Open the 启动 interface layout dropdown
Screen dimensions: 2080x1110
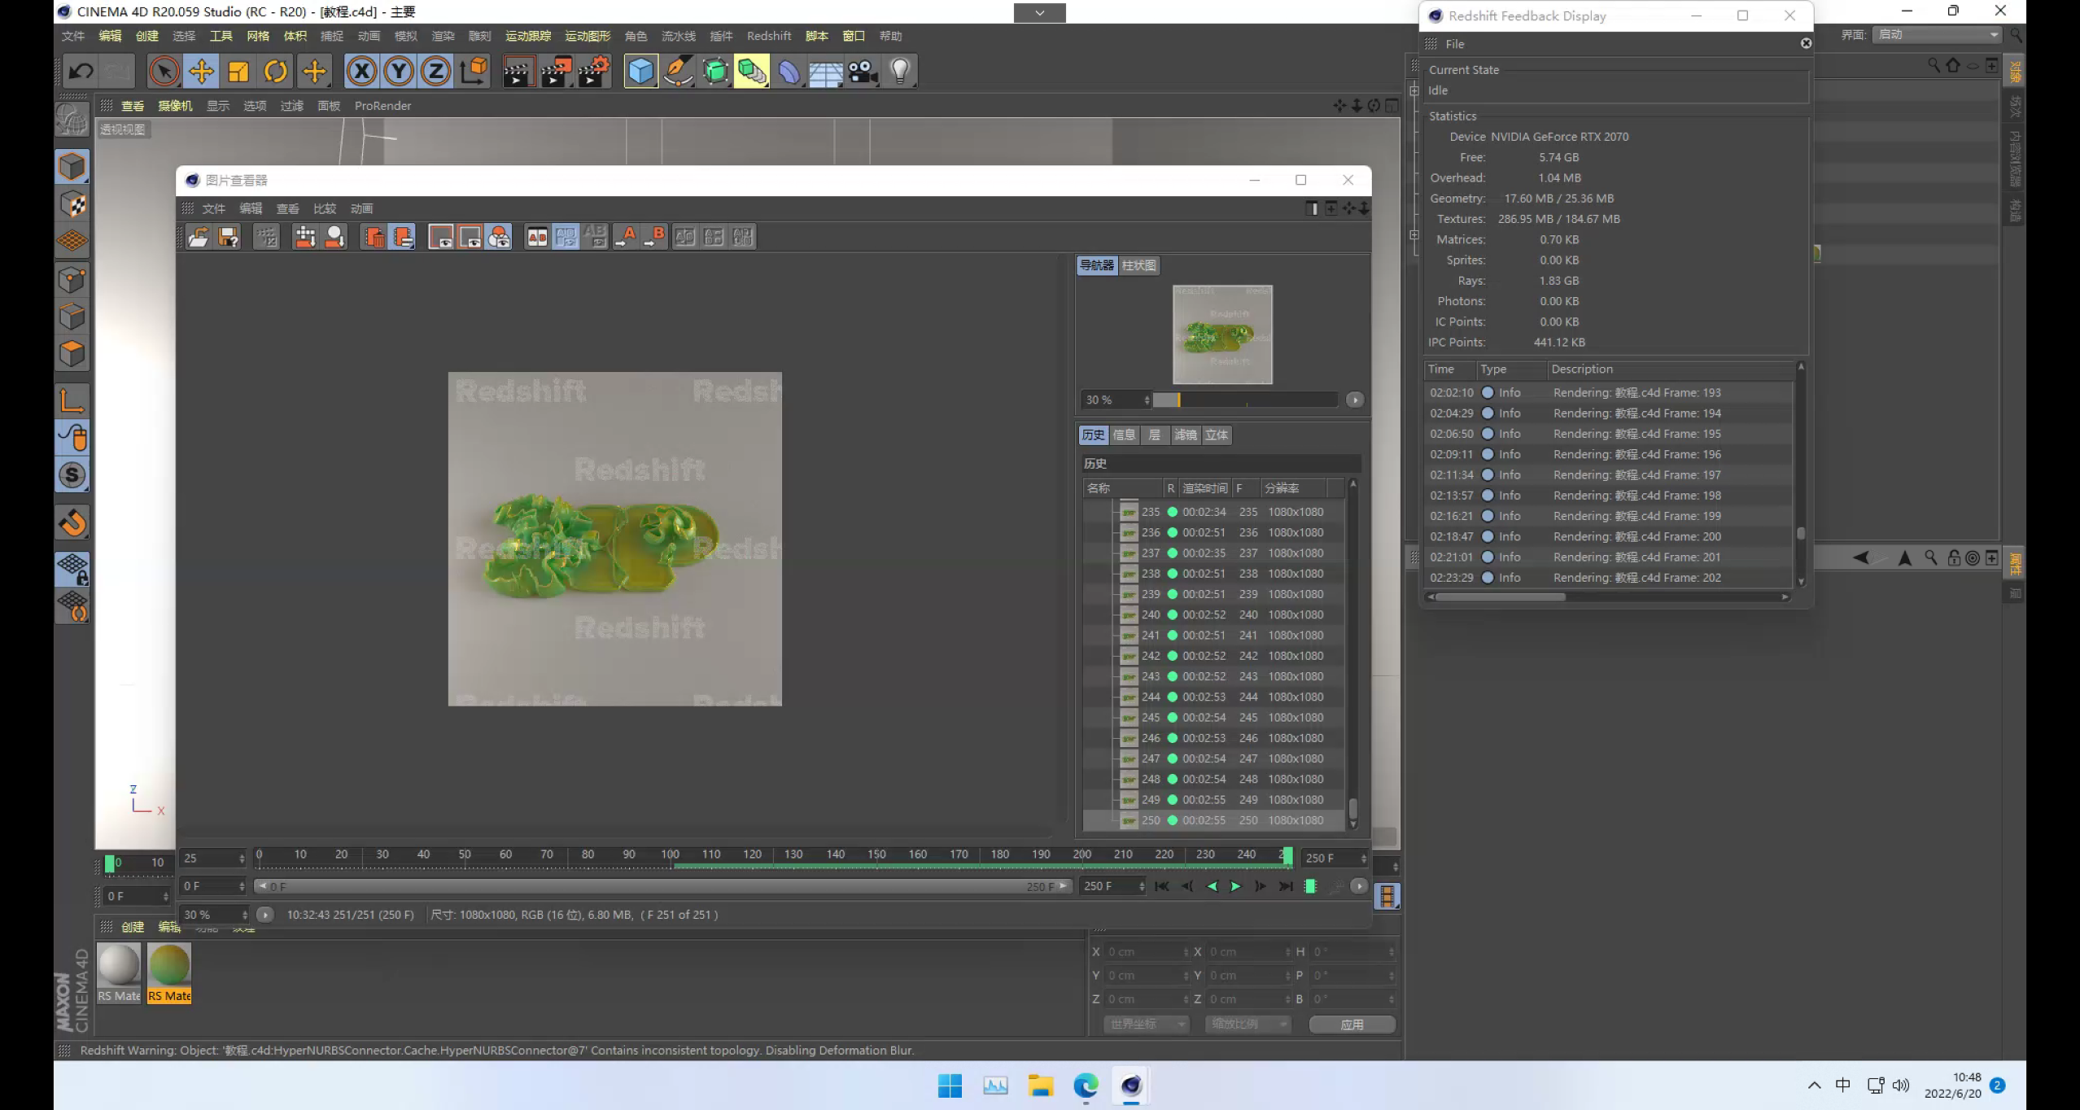(1938, 34)
